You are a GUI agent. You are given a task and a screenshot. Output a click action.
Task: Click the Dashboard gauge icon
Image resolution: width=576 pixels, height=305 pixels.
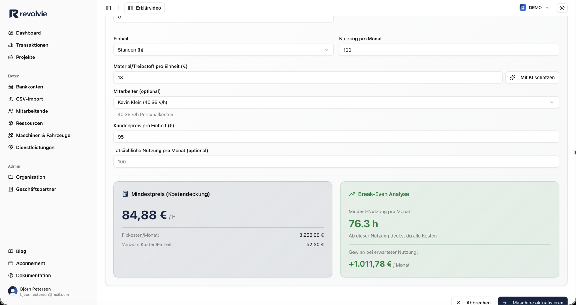11,33
